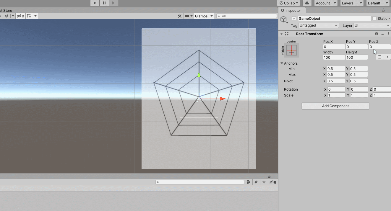Open the Account dropdown

(x=326, y=3)
